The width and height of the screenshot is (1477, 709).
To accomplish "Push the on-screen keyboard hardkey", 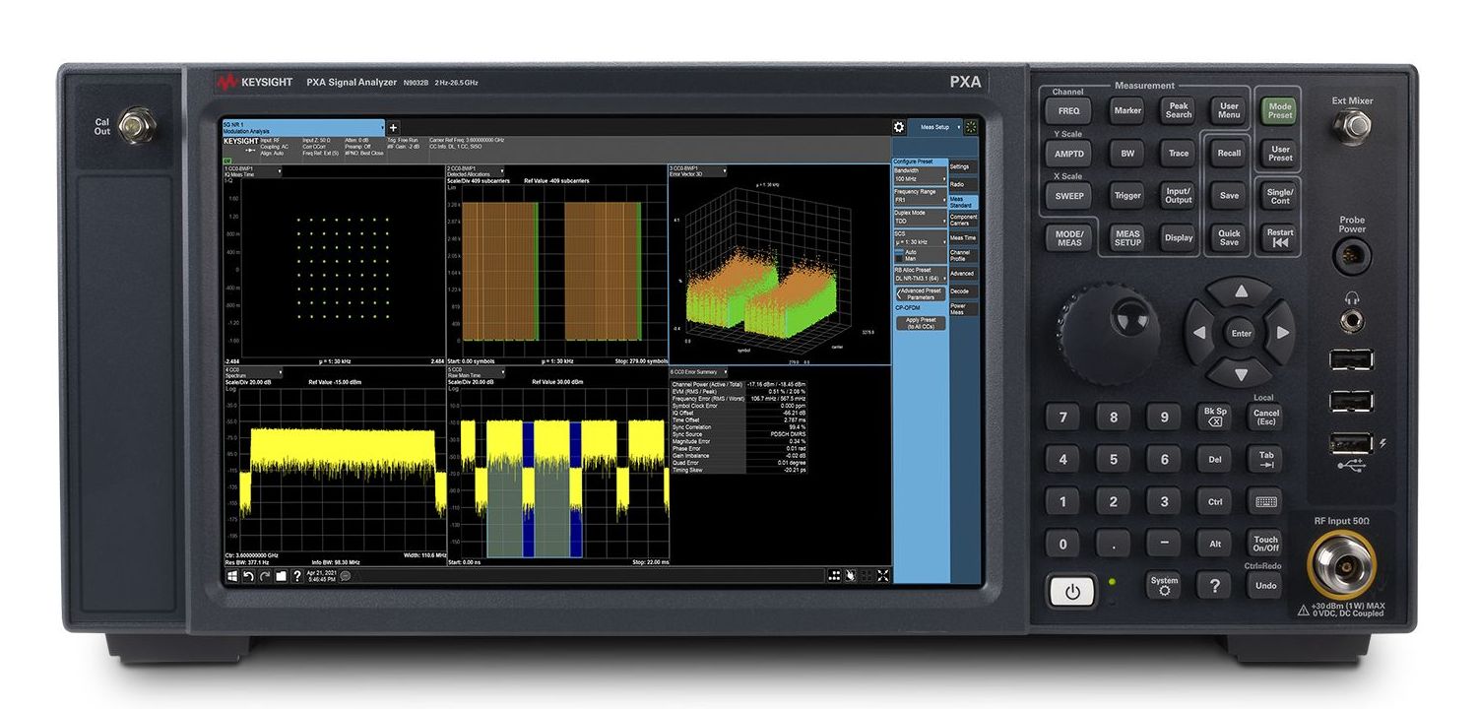I will 1265,500.
